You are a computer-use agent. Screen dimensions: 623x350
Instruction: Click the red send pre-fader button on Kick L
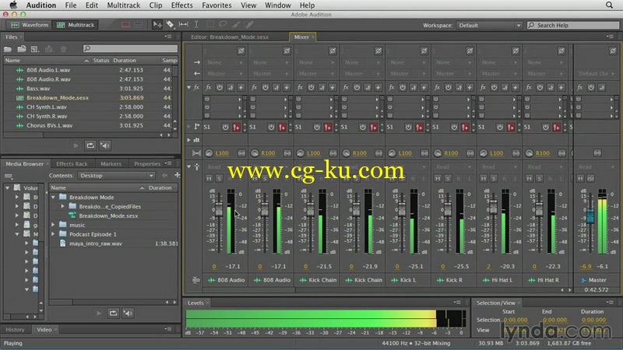[x=419, y=127]
